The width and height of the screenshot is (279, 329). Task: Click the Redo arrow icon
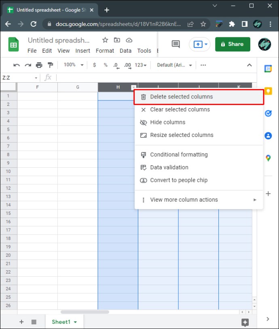pyautogui.click(x=28, y=65)
